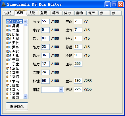This screenshot has width=125, height=116.
Task: Click the 运气 field showing 7
Action: click(x=78, y=30)
